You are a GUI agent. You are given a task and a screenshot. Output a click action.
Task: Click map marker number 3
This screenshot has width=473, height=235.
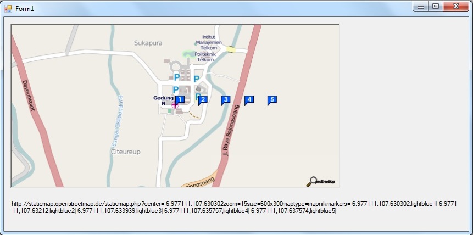226,100
